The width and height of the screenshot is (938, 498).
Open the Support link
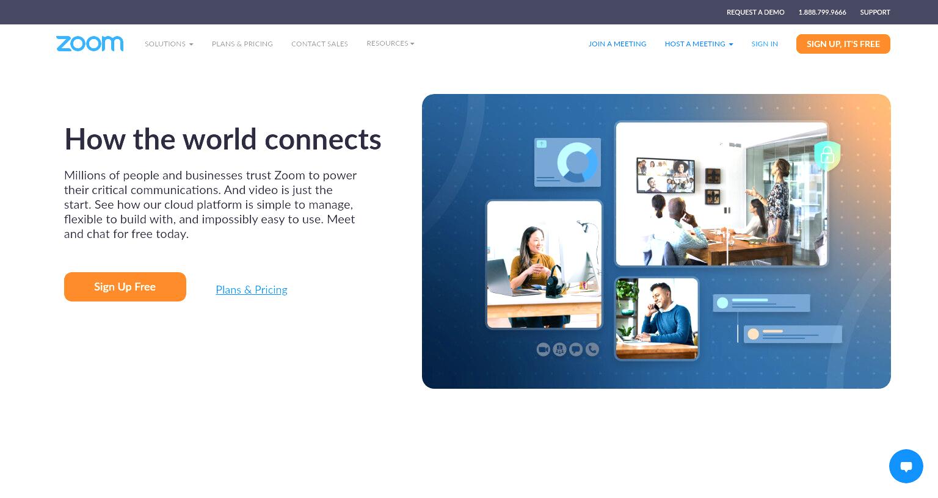tap(875, 12)
